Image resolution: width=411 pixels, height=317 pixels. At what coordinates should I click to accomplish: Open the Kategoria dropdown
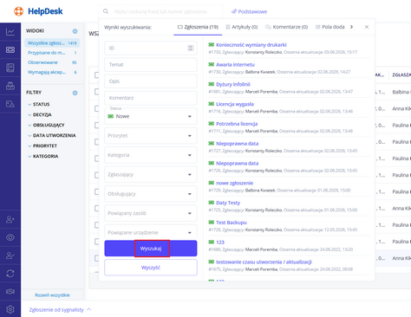[x=151, y=155]
